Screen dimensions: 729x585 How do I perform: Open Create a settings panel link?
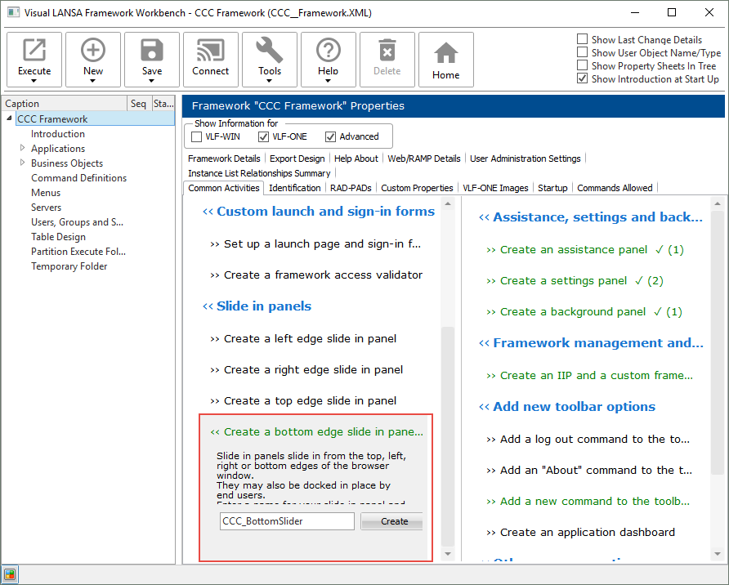coord(564,281)
